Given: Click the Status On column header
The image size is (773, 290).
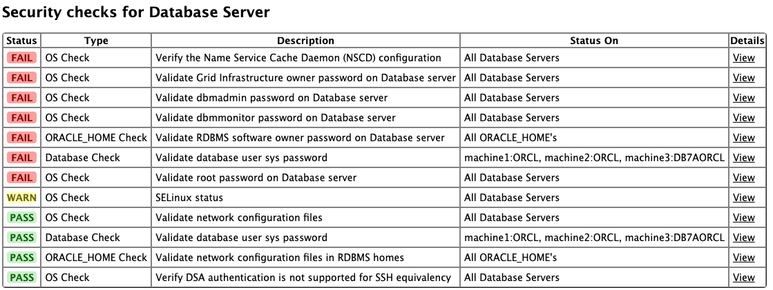Looking at the screenshot, I should (x=594, y=41).
